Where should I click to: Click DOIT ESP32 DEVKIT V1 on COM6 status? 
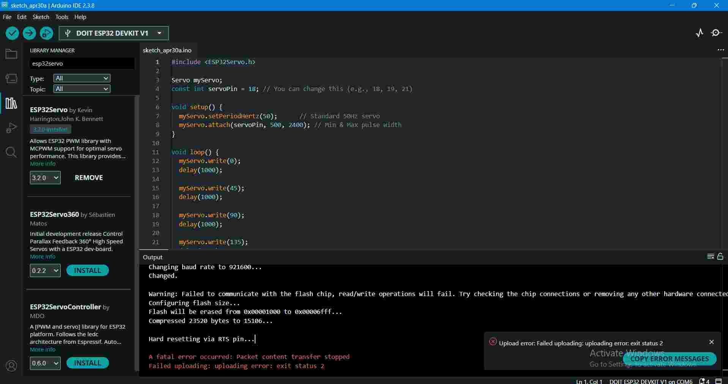651,381
